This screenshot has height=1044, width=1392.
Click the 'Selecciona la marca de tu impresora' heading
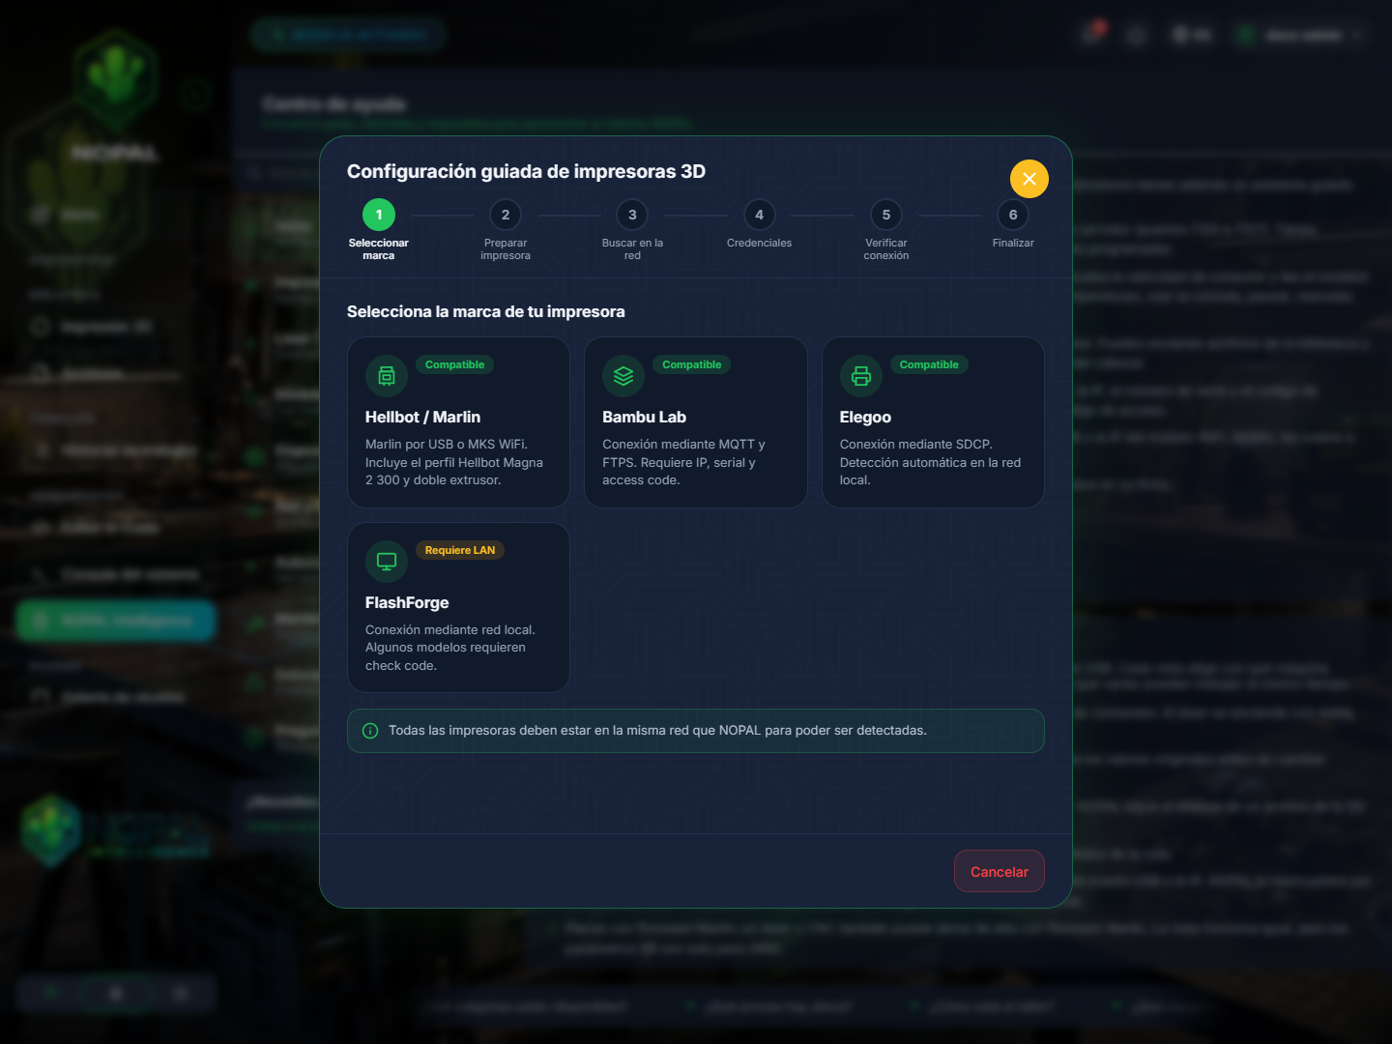[486, 311]
